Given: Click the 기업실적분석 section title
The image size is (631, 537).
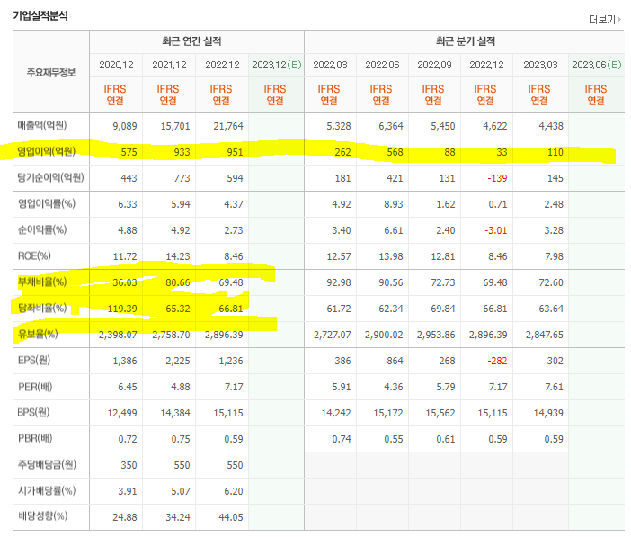Looking at the screenshot, I should (x=40, y=15).
